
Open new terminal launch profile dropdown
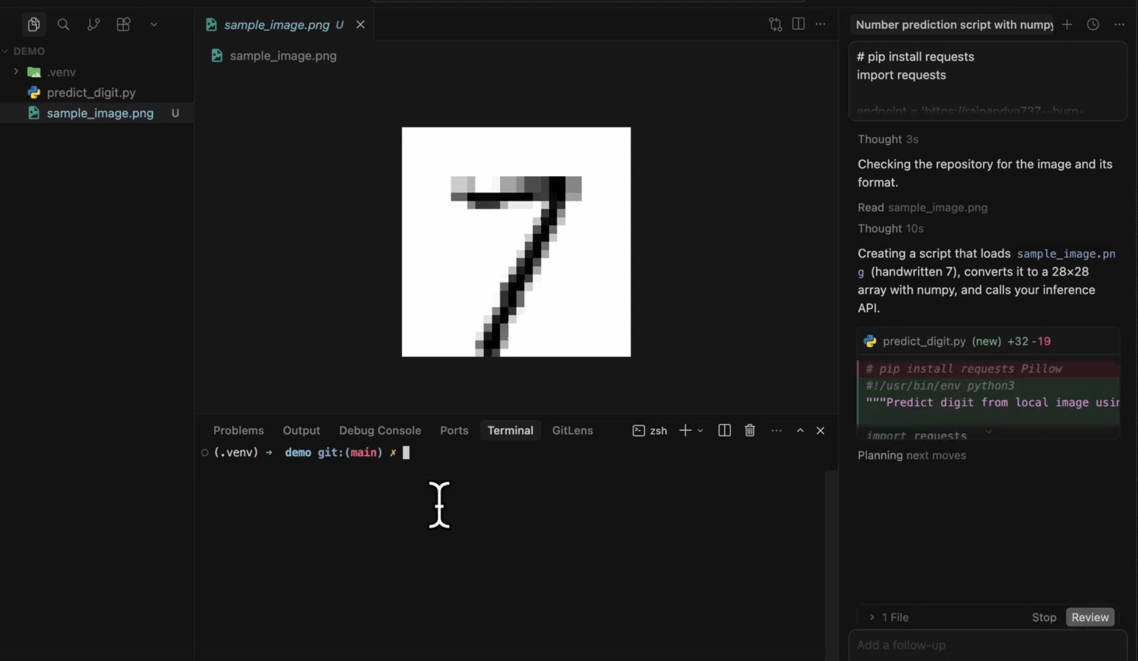tap(701, 431)
